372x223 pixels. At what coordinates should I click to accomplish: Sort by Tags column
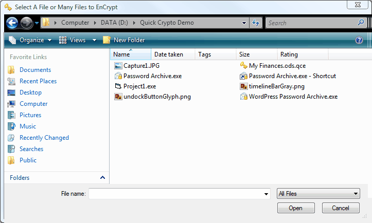coord(216,54)
